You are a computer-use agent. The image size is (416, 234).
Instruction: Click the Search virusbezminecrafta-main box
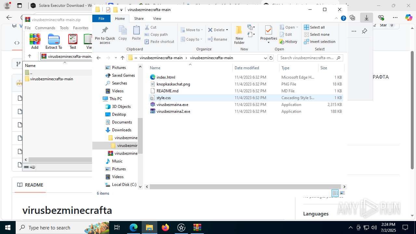pos(310,58)
